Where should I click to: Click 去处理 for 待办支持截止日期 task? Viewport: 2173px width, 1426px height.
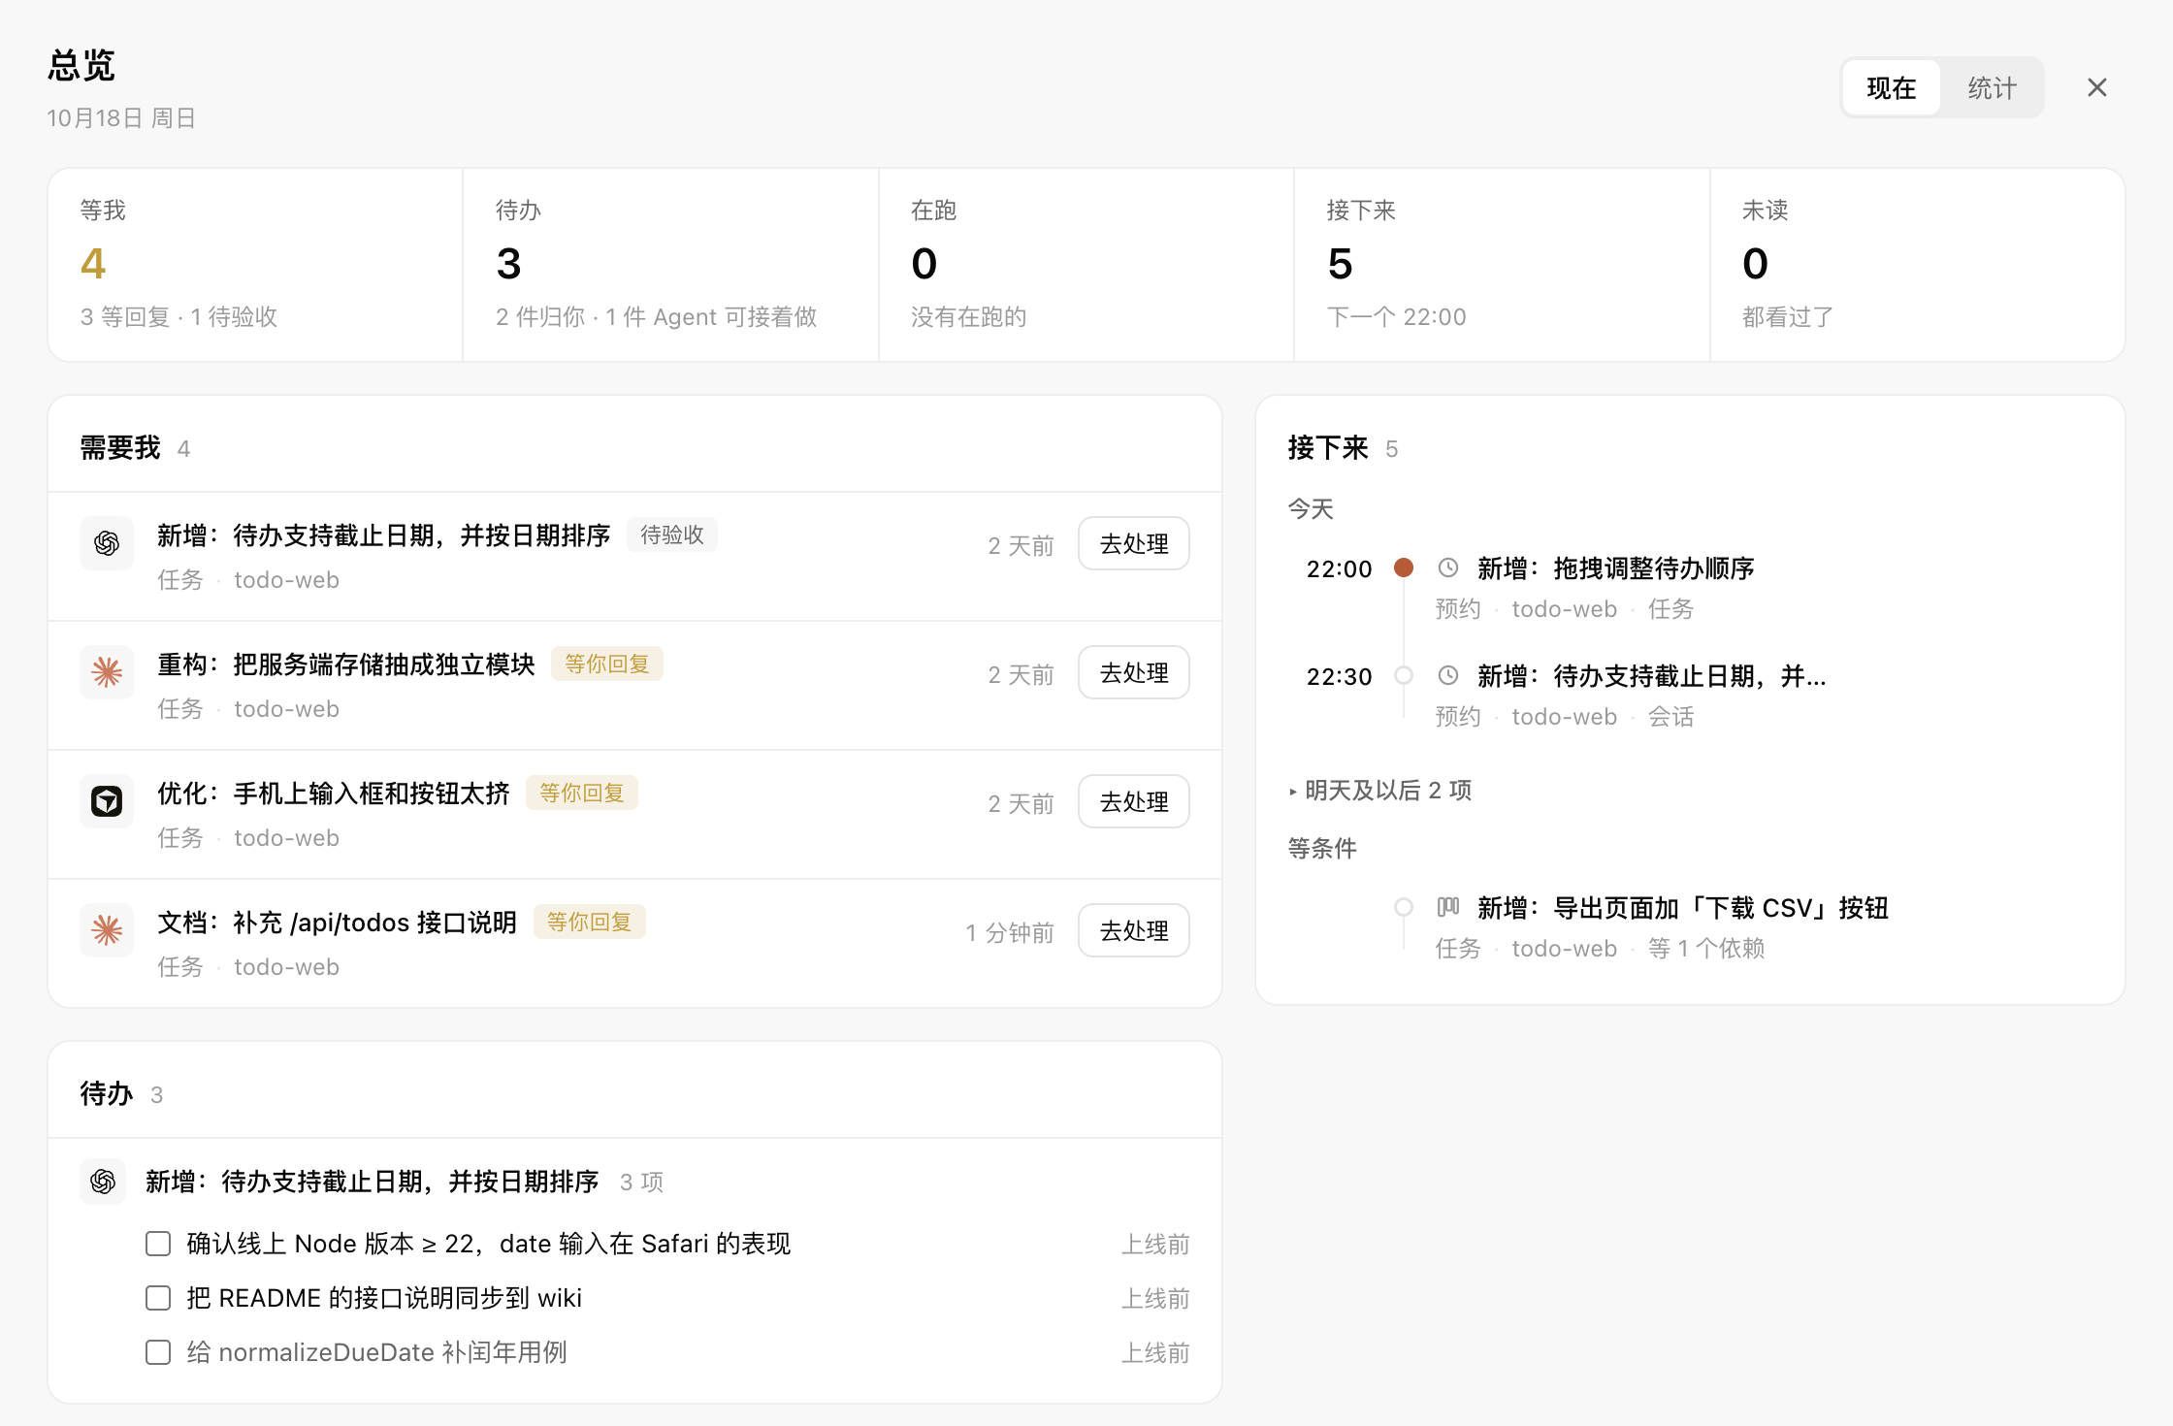1134,543
